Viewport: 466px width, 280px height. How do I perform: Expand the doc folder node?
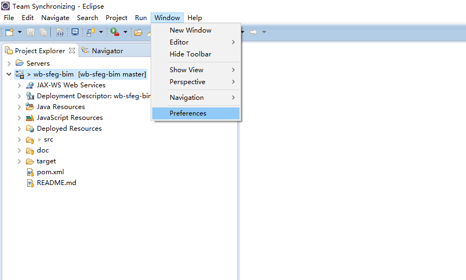pyautogui.click(x=20, y=150)
